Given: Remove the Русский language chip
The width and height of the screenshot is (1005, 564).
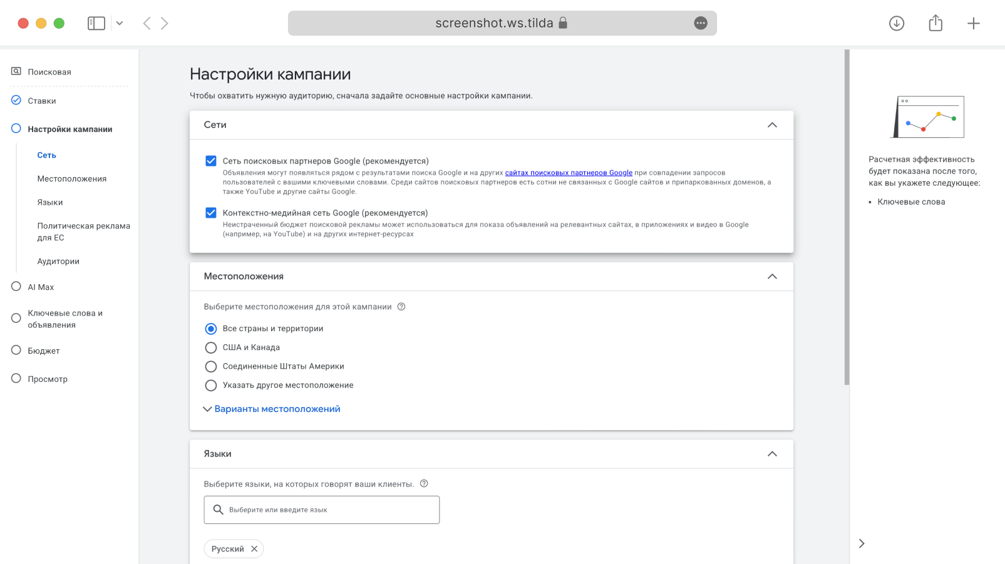Looking at the screenshot, I should click(x=254, y=549).
